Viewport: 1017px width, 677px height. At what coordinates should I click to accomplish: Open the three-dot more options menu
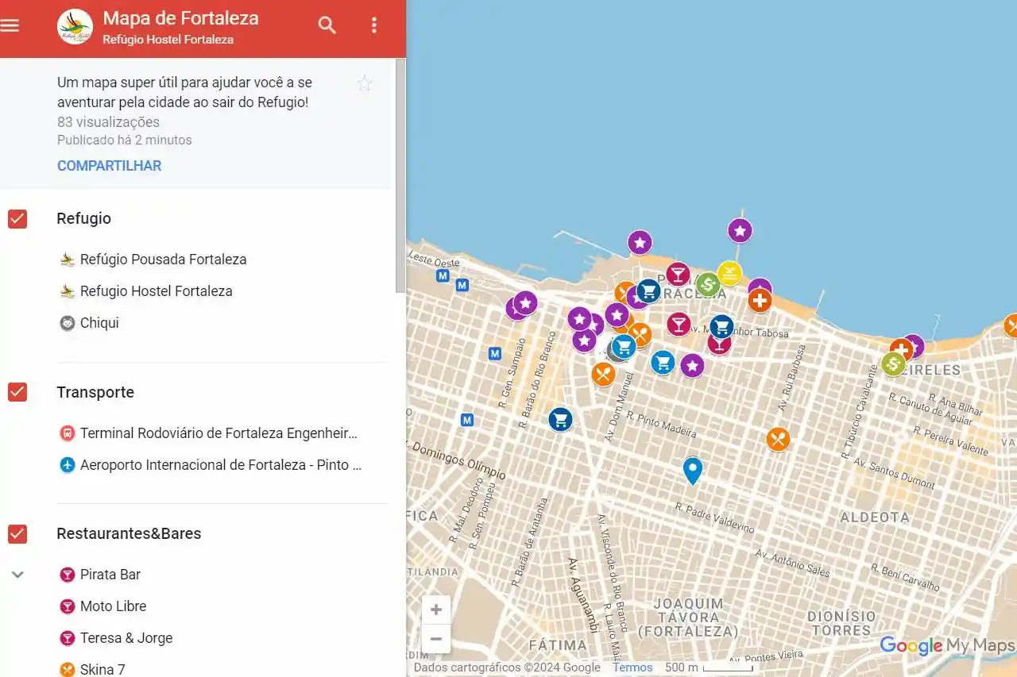pos(374,25)
